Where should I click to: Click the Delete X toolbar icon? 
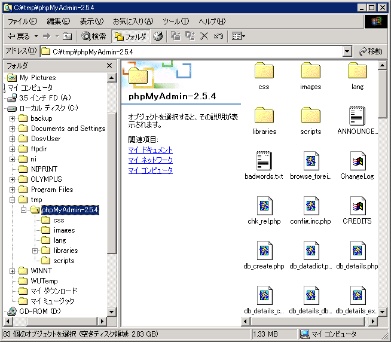tap(204, 36)
